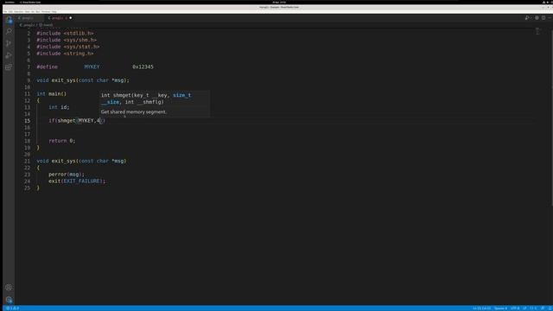This screenshot has height=311, width=553.
Task: Click 'int id;' on line 13
Action: click(x=59, y=107)
